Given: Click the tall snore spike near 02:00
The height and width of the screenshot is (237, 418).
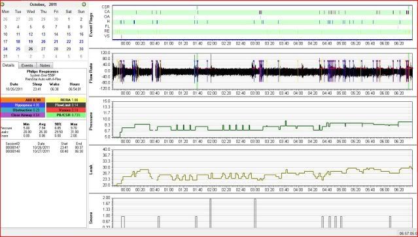Looking at the screenshot, I should tap(211, 213).
